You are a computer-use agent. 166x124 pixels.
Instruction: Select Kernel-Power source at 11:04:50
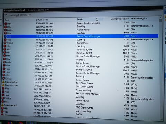83,63
